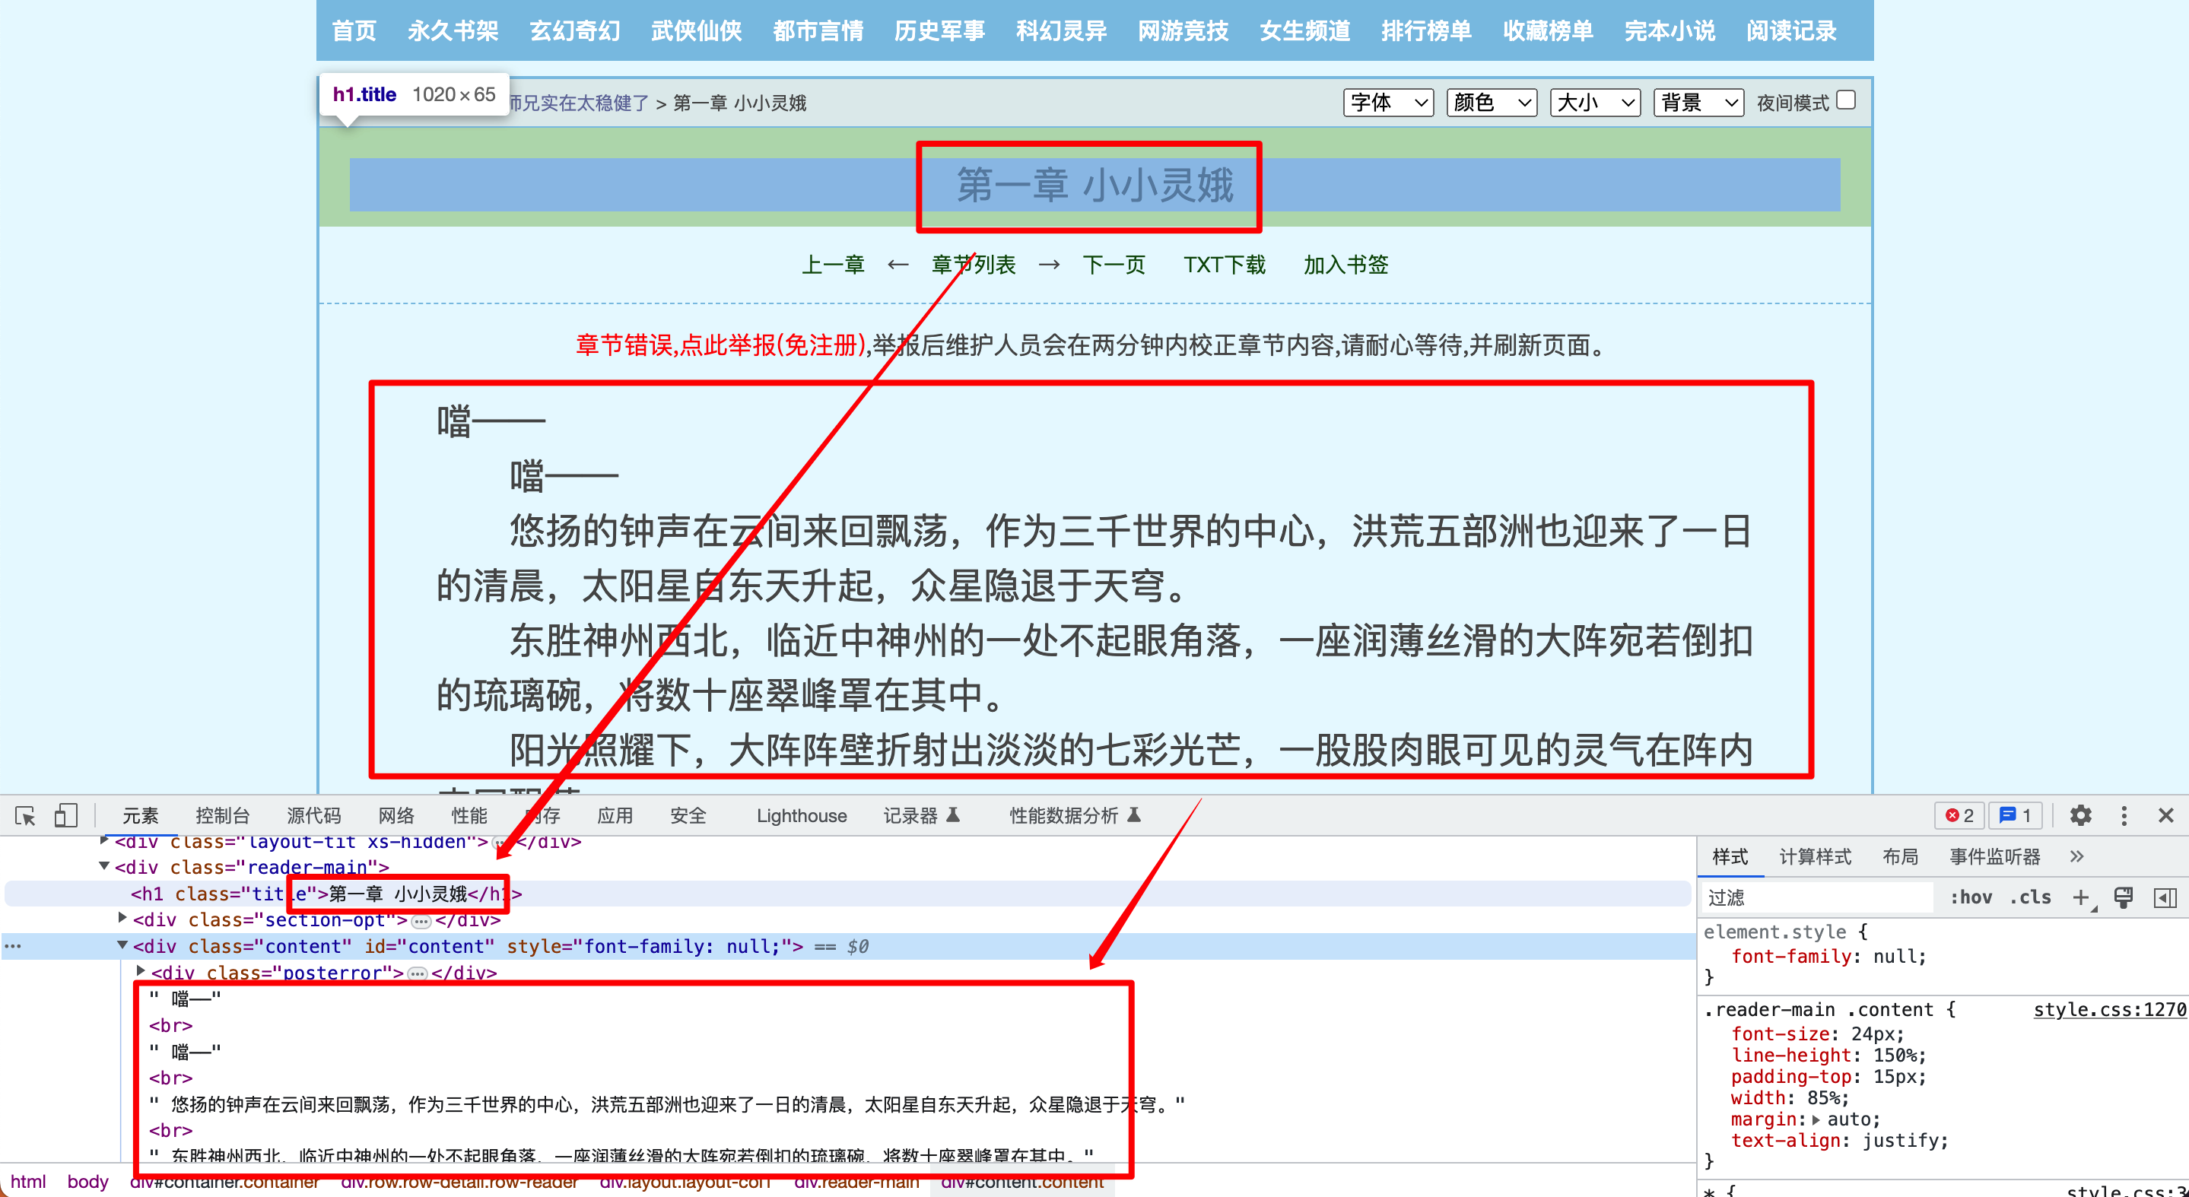The width and height of the screenshot is (2189, 1197).
Task: Switch to the 应用 Application tab
Action: [x=615, y=815]
